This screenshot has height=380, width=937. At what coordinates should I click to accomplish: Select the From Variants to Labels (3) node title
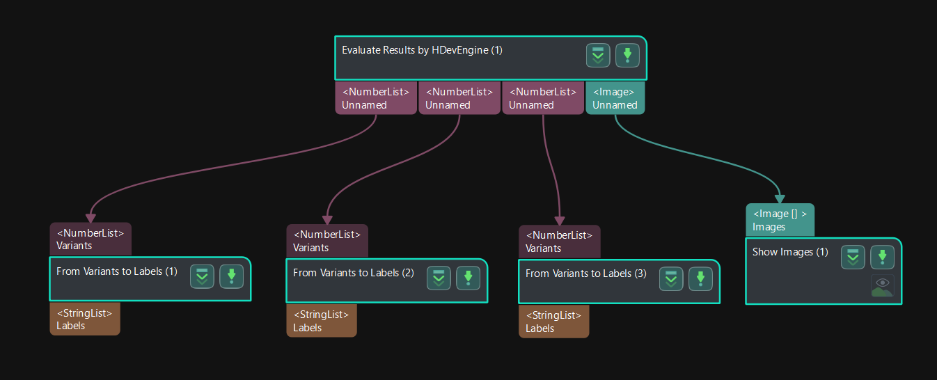tap(586, 274)
